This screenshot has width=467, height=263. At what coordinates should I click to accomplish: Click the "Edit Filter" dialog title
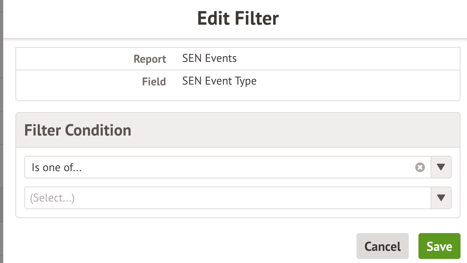[x=238, y=19]
